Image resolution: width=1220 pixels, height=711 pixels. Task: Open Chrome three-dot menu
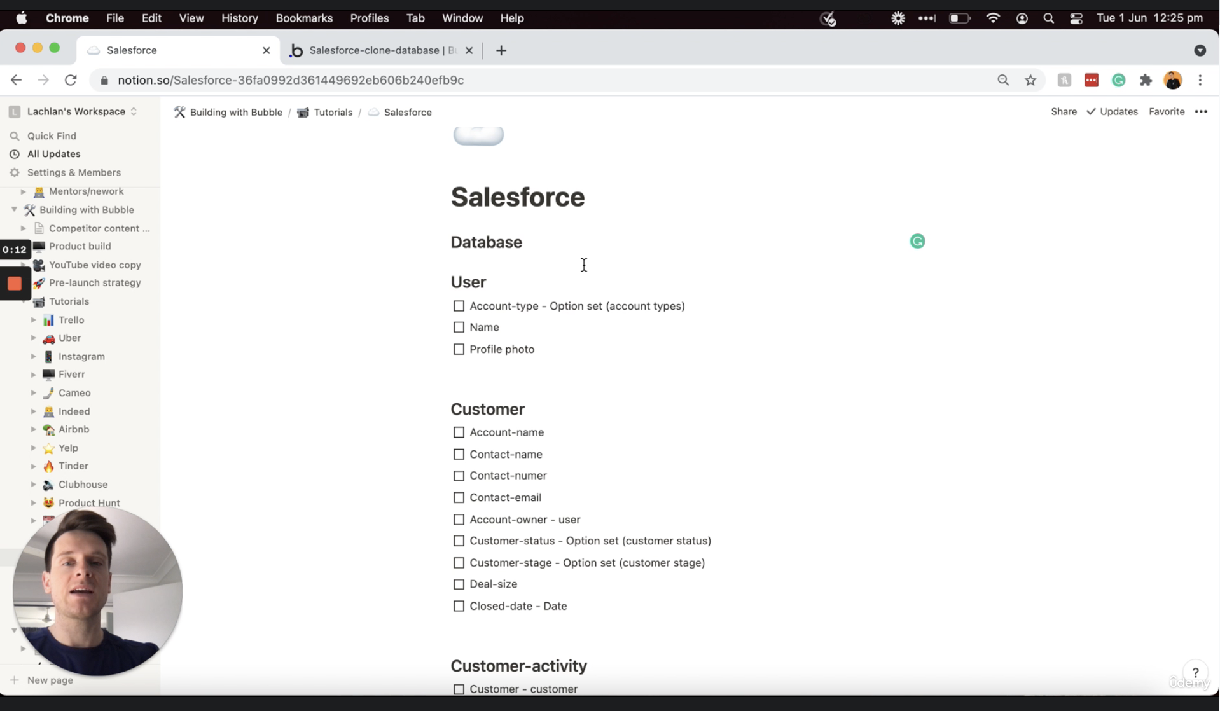point(1200,80)
